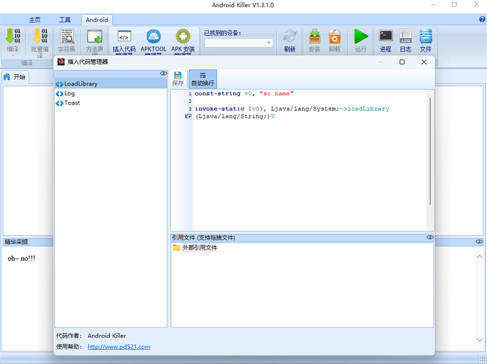487x364 pixels.
Task: Toggle 自动换行 word wrap button
Action: 203,79
